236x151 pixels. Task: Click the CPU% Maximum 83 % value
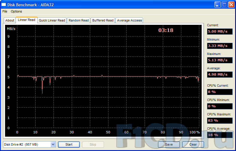[x=220, y=121]
